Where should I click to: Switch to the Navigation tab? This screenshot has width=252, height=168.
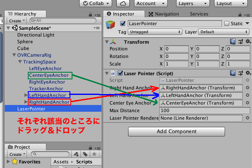coord(164,14)
